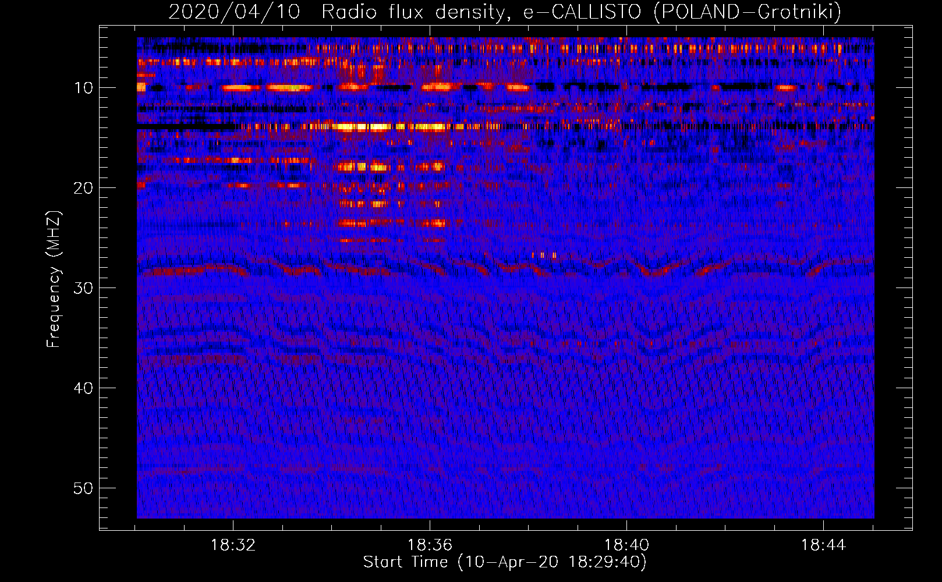The height and width of the screenshot is (582, 942).
Task: Click the '20' frequency tick label
Action: (x=84, y=188)
